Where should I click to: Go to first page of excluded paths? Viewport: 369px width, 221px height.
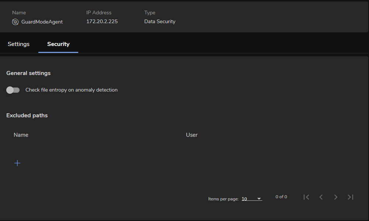coord(306,197)
